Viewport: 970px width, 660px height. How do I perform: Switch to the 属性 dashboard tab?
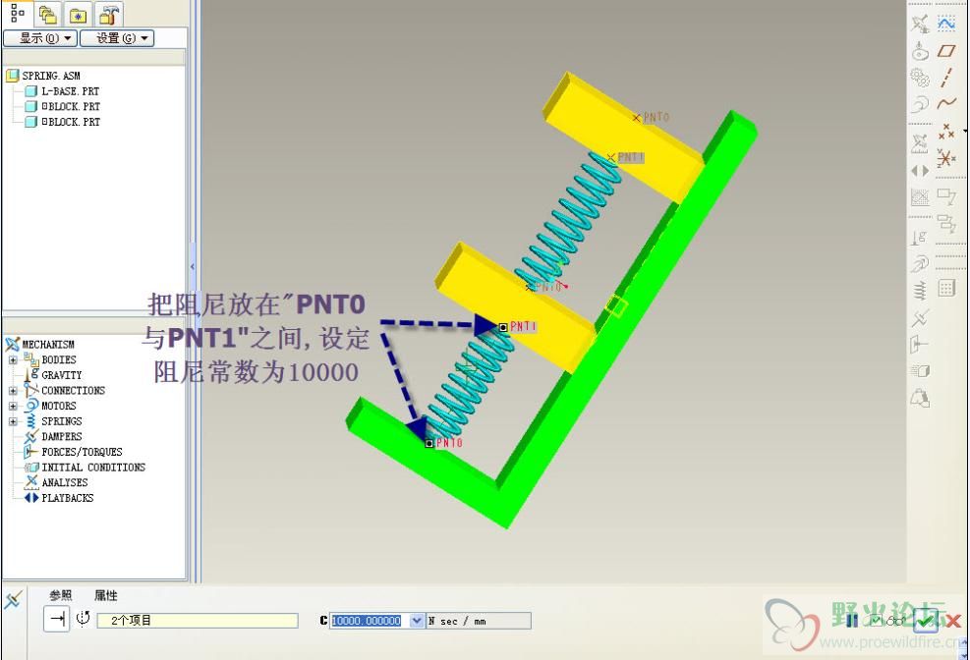[106, 595]
